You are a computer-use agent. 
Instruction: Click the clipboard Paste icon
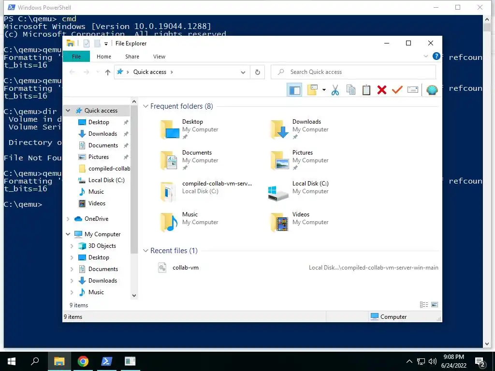pyautogui.click(x=366, y=90)
